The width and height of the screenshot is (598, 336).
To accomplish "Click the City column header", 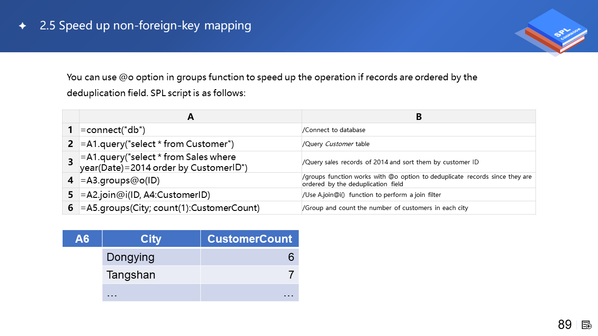I will pyautogui.click(x=151, y=239).
